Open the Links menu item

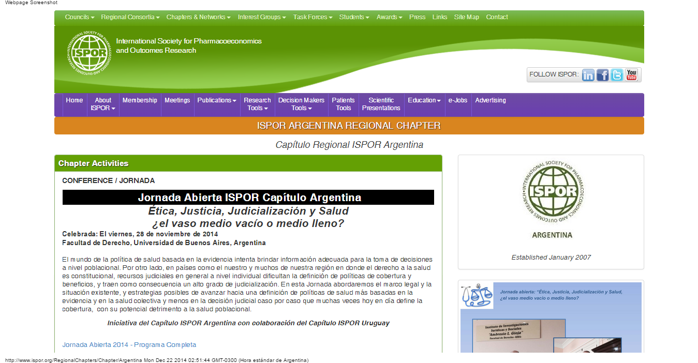click(440, 17)
